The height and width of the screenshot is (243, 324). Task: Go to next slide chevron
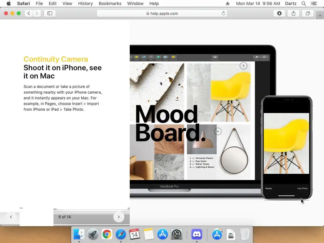[x=119, y=217]
